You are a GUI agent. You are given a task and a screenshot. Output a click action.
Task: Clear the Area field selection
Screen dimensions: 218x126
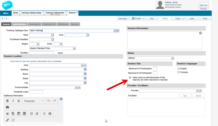coord(82,65)
